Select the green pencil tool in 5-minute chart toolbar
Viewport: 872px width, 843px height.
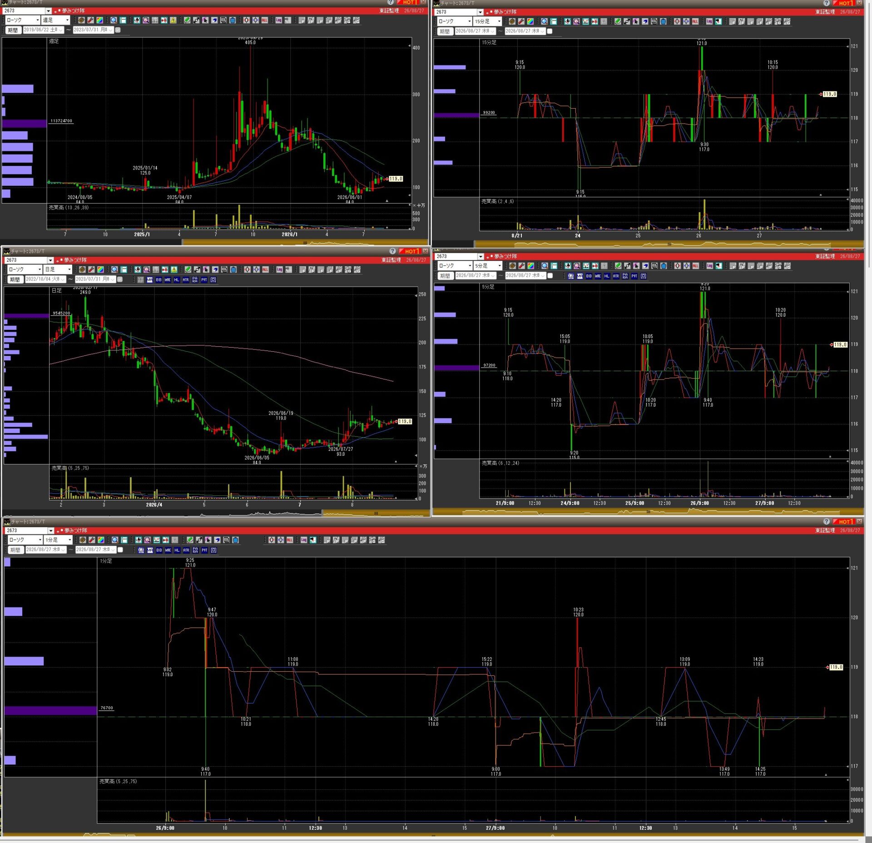pyautogui.click(x=618, y=266)
